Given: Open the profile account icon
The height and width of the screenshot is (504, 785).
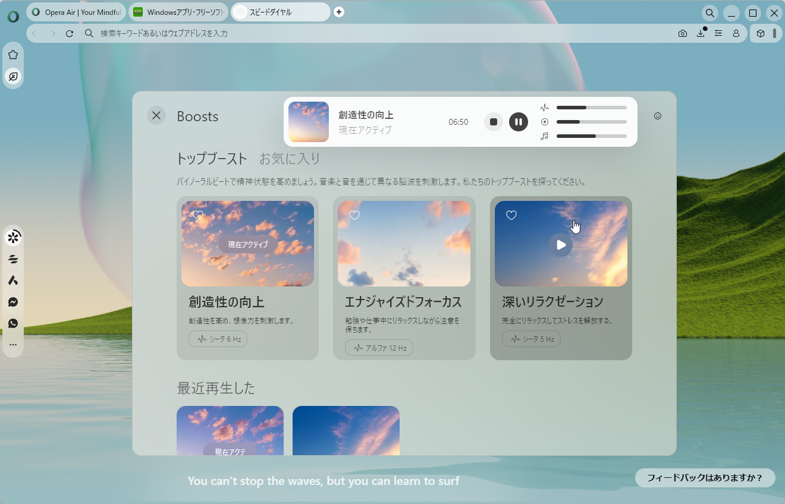Looking at the screenshot, I should [x=736, y=34].
